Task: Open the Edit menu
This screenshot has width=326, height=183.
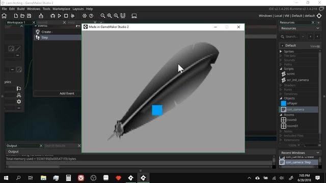Action: pyautogui.click(x=12, y=9)
